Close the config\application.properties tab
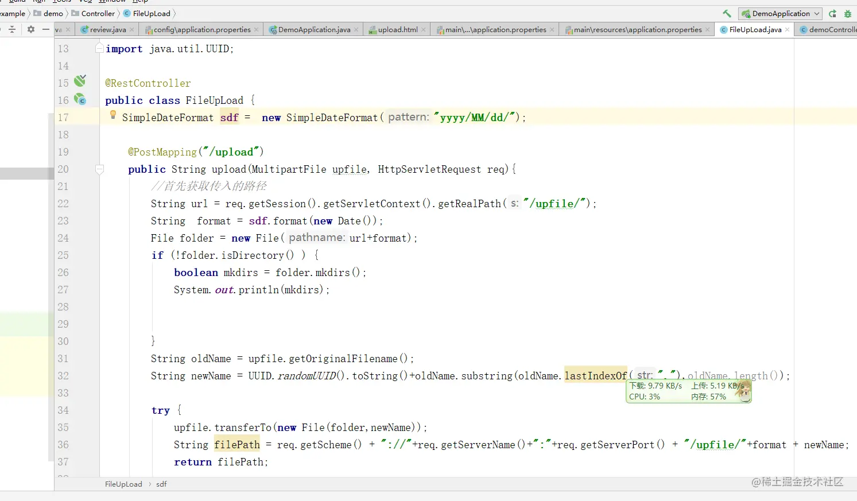This screenshot has width=857, height=501. (x=256, y=30)
